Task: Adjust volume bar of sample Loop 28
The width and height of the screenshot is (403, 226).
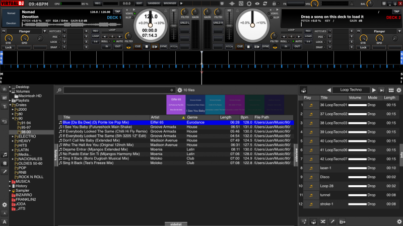Action: coord(357,186)
